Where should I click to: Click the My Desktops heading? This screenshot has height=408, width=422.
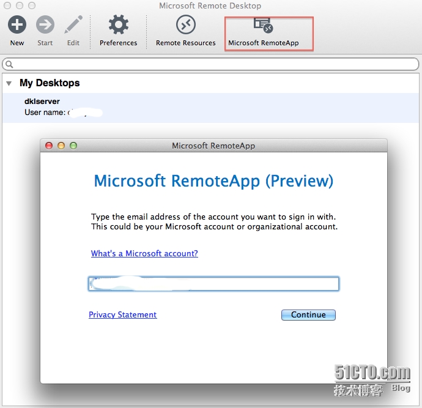(50, 83)
